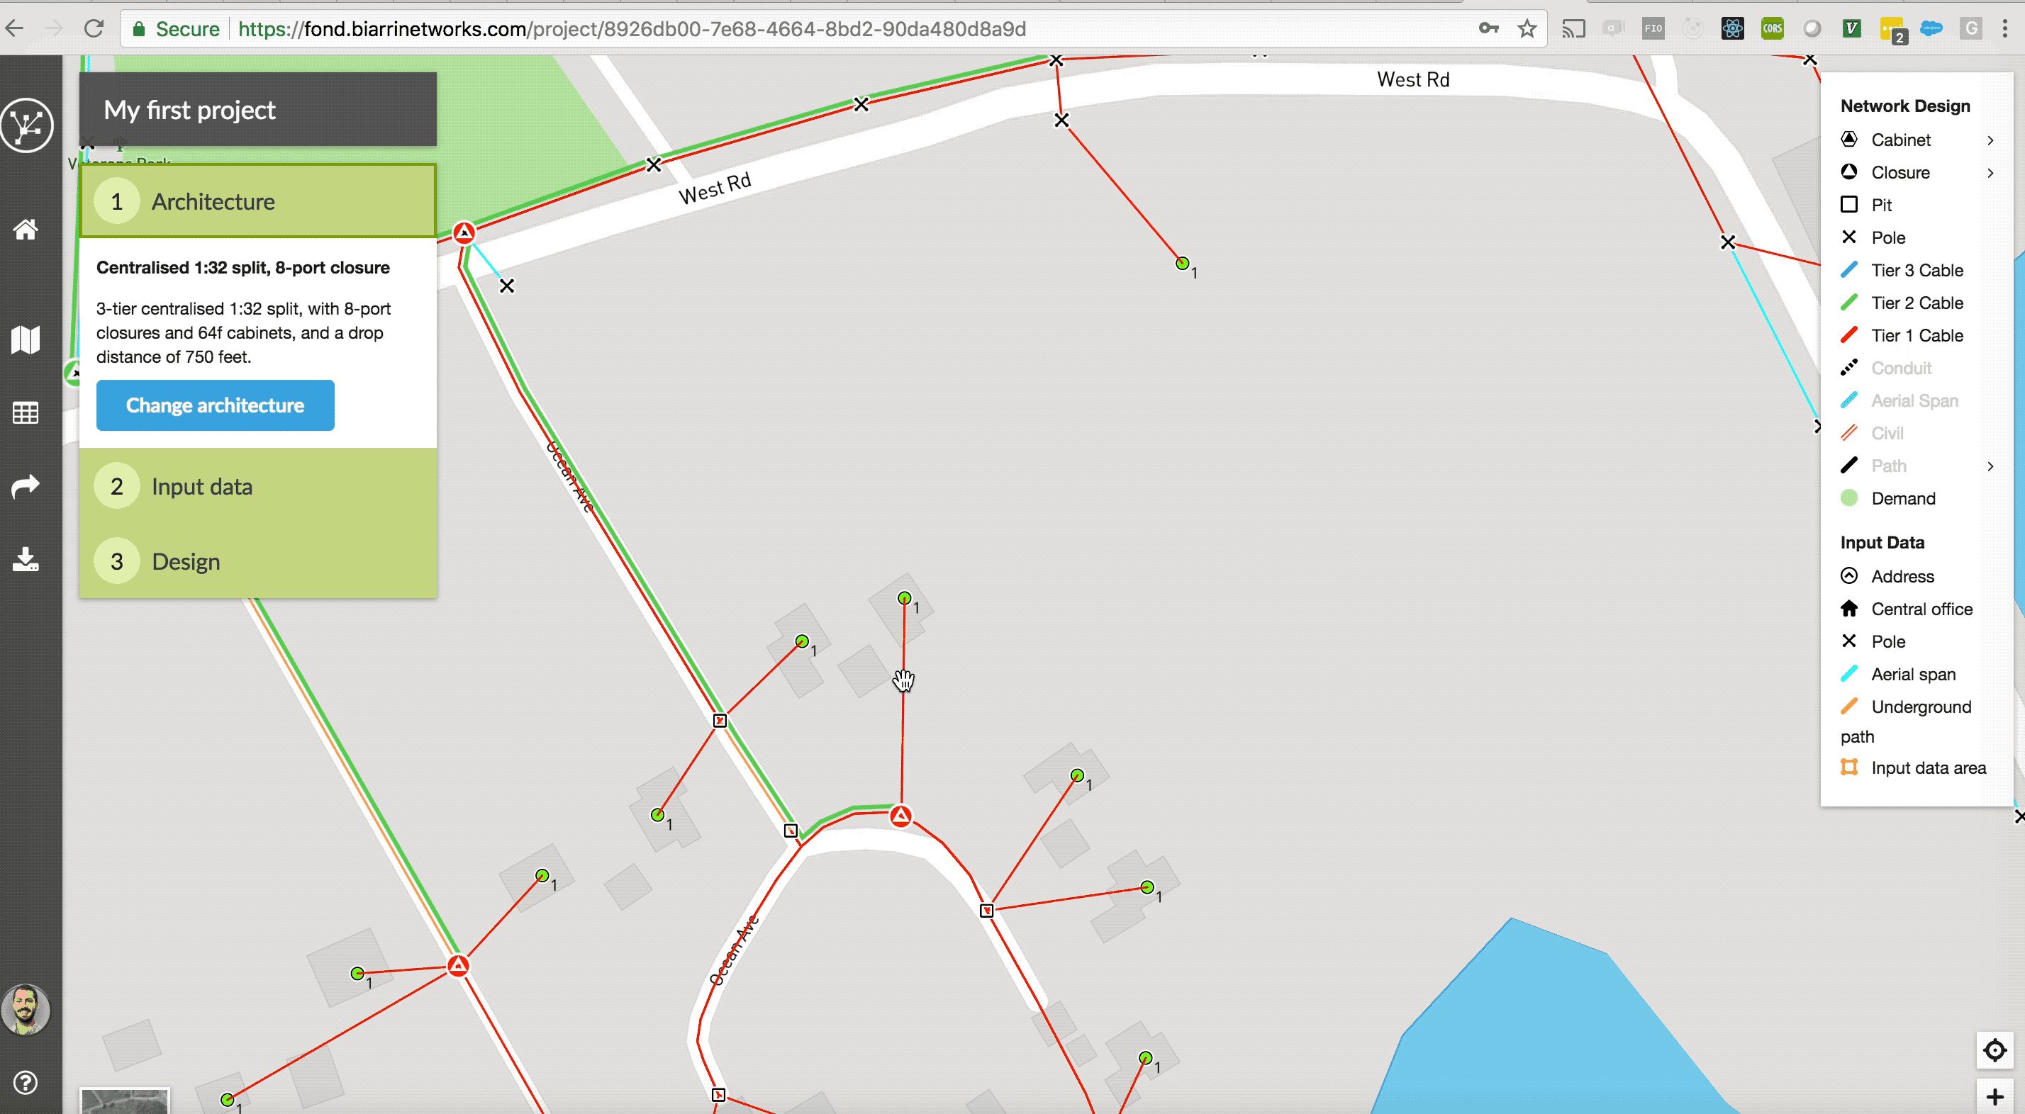Expand Closure submenu chevron

[1990, 172]
